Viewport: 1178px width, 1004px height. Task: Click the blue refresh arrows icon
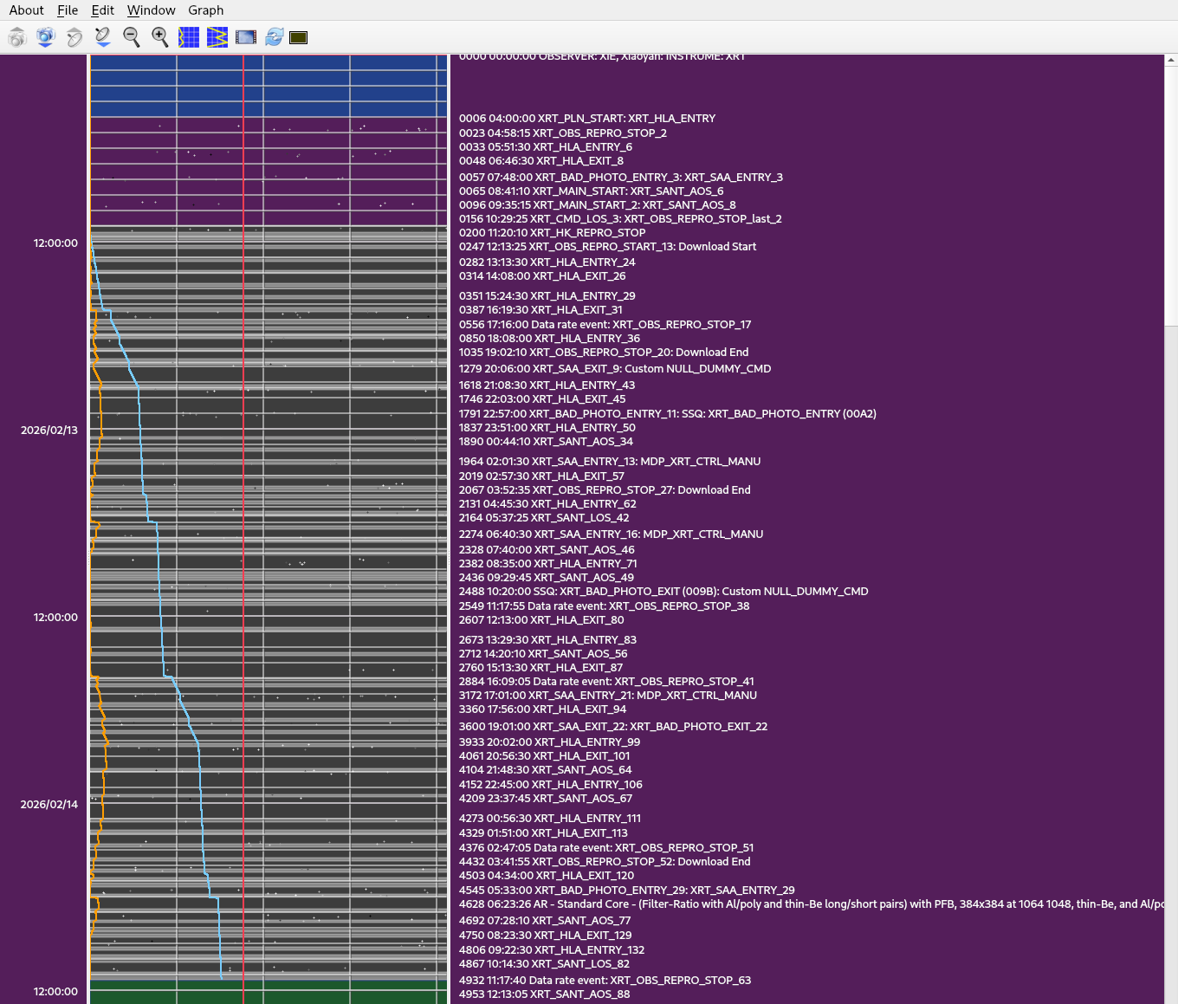point(275,37)
